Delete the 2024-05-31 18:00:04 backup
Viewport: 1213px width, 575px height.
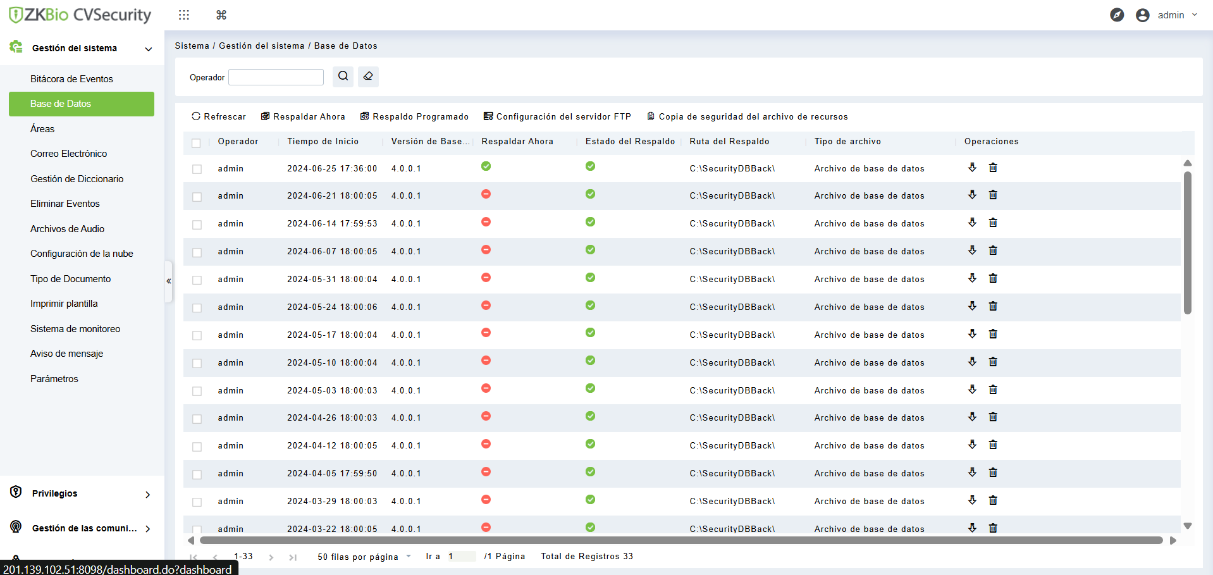(993, 279)
